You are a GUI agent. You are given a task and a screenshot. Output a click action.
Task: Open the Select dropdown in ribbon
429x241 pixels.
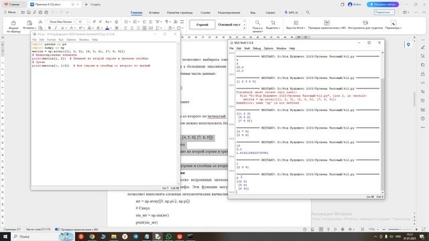(x=273, y=25)
